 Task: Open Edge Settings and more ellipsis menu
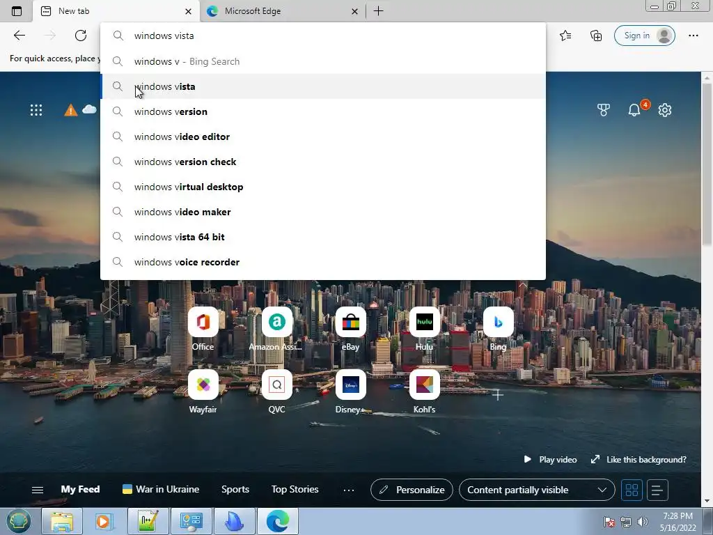point(693,36)
